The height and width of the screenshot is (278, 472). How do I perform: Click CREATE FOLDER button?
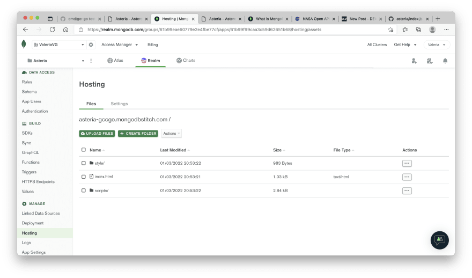pyautogui.click(x=138, y=134)
